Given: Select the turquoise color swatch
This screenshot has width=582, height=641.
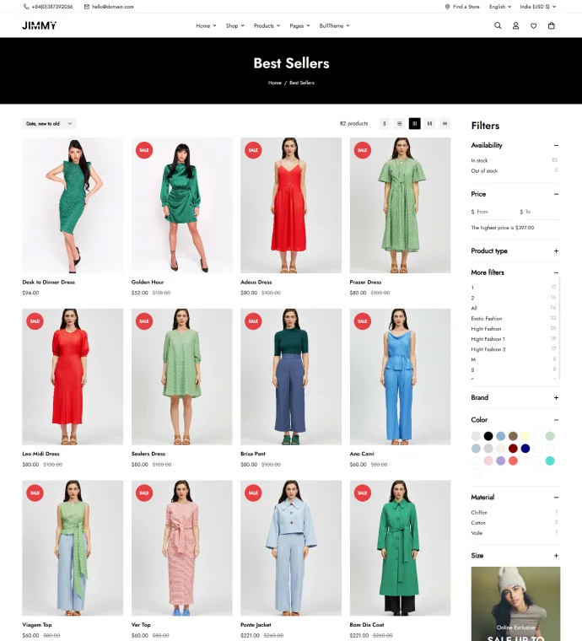Looking at the screenshot, I should pos(550,461).
